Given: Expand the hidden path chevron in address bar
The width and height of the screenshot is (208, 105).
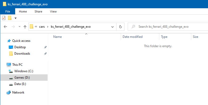Looking at the screenshot, I should [36, 27].
